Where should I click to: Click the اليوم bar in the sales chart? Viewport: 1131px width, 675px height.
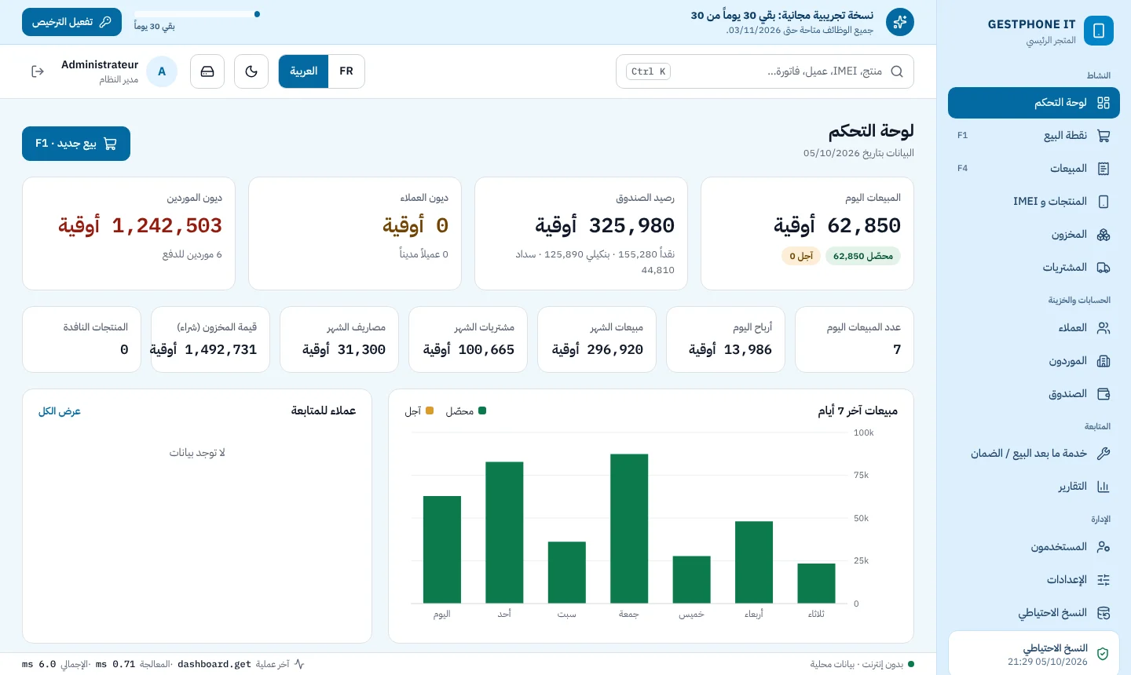pyautogui.click(x=442, y=549)
